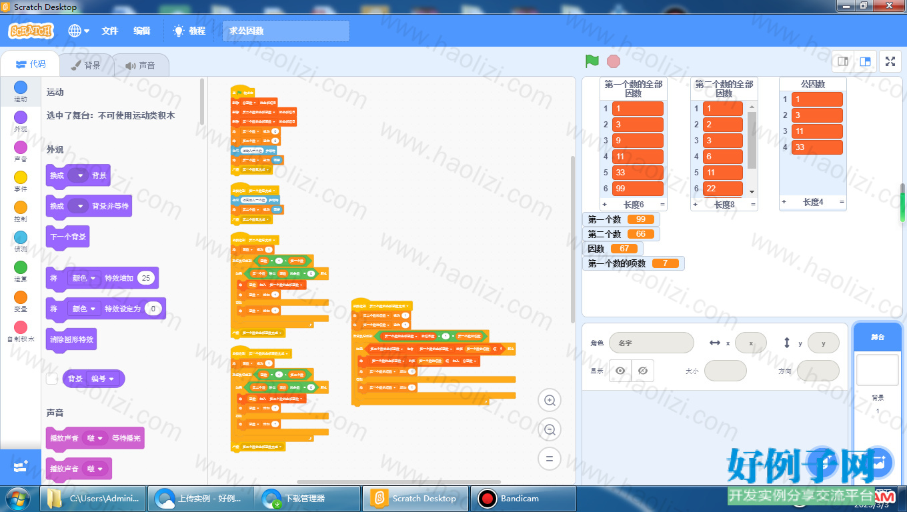
Task: Click the show sprite eye button
Action: point(620,371)
